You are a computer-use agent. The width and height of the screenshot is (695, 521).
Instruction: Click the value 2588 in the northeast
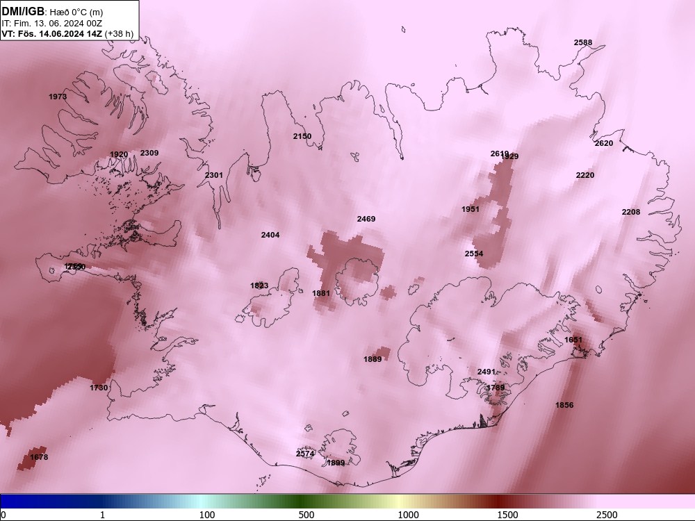(x=583, y=42)
